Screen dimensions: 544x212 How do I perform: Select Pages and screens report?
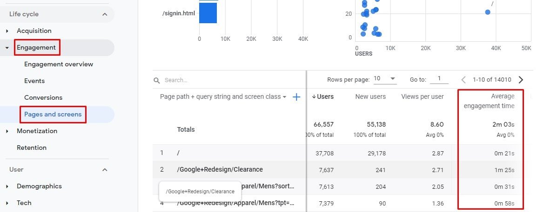(x=53, y=115)
